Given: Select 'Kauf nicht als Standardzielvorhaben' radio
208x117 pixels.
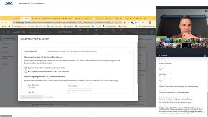Looking at the screenshot, I should pos(26,72).
